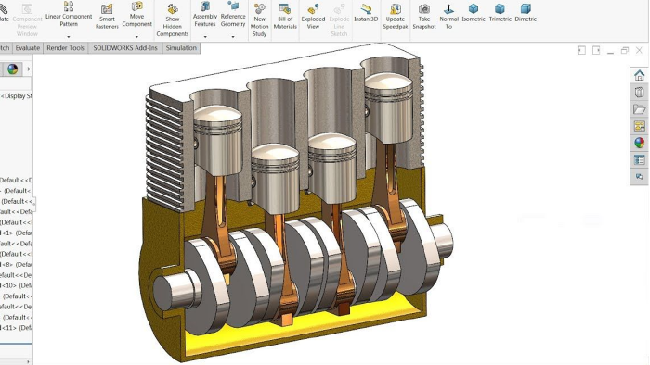The width and height of the screenshot is (650, 365).
Task: Create an Exploded View
Action: click(x=313, y=17)
